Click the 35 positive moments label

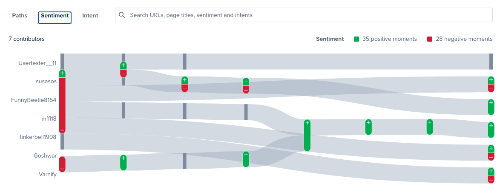click(389, 39)
